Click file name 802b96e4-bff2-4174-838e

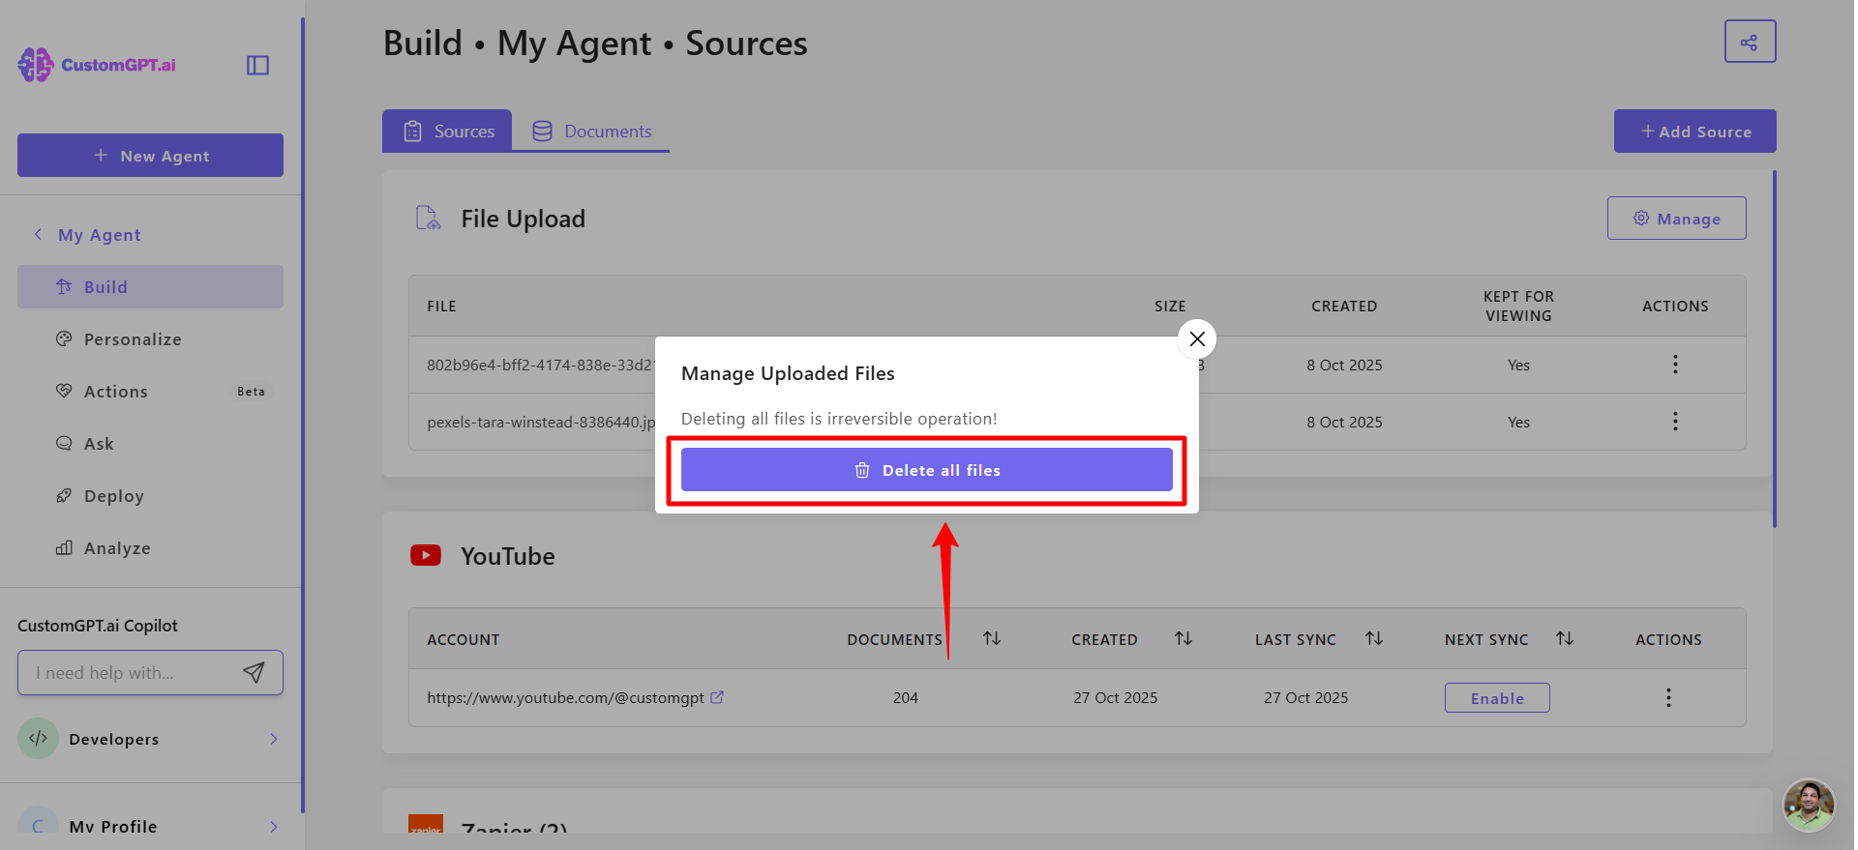click(x=541, y=365)
